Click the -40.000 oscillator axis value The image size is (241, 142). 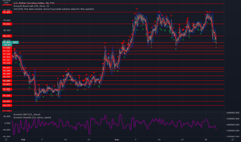(6, 130)
